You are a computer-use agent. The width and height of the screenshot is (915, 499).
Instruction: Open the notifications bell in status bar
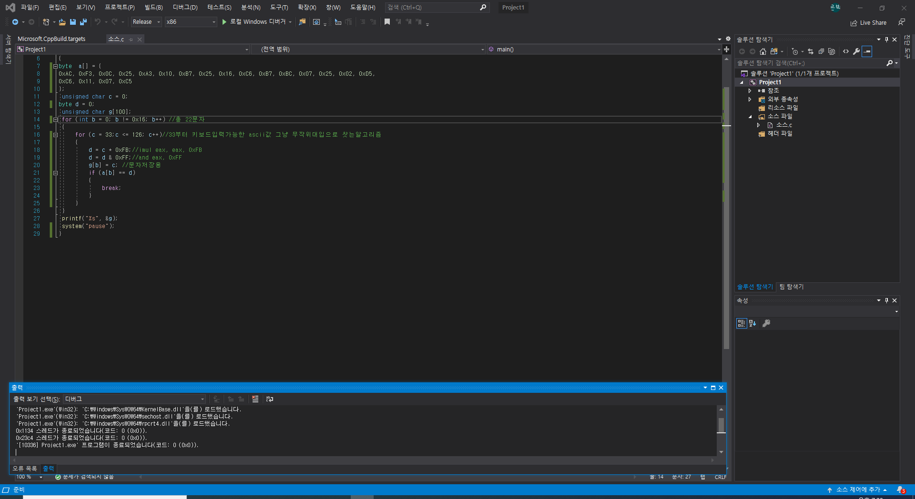(x=901, y=489)
